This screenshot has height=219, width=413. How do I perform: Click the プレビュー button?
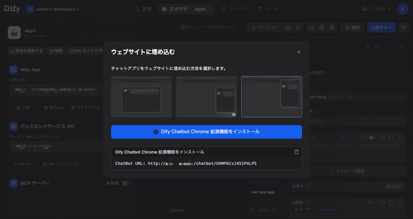point(265,27)
